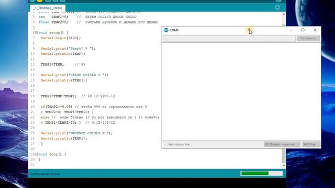Viewport: 335px width, 188px height.
Task: Open the tab options dropdown arrow
Action: pyautogui.click(x=277, y=8)
